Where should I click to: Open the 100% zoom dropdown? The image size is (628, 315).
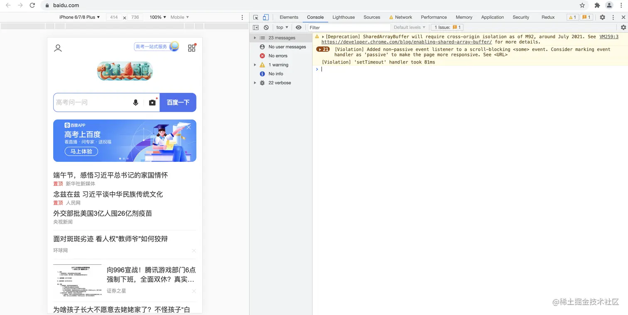(x=158, y=17)
